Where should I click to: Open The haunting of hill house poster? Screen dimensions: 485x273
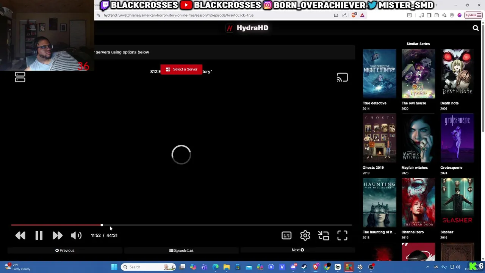click(379, 202)
